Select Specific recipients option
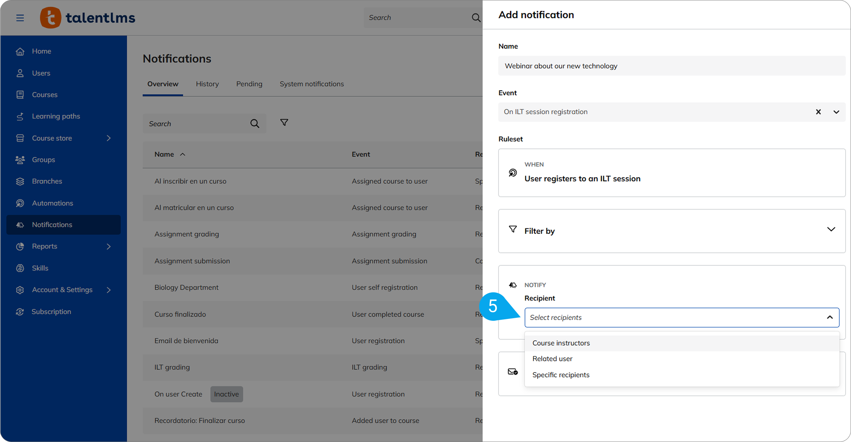This screenshot has width=851, height=442. click(560, 375)
